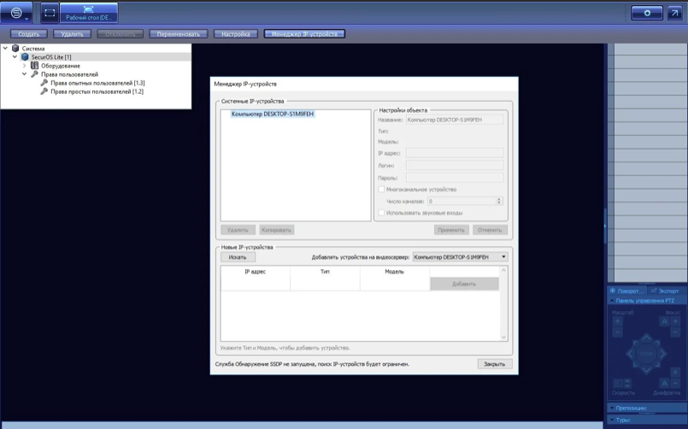
Task: Expand the Туры section
Action: click(x=645, y=420)
